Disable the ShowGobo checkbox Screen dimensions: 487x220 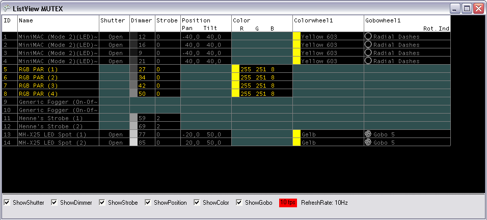click(x=239, y=203)
